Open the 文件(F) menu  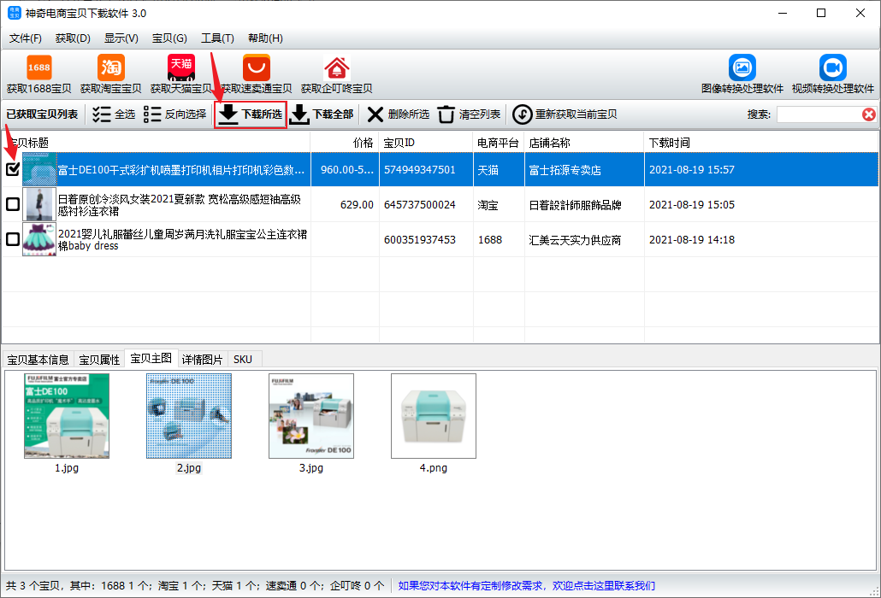point(26,38)
